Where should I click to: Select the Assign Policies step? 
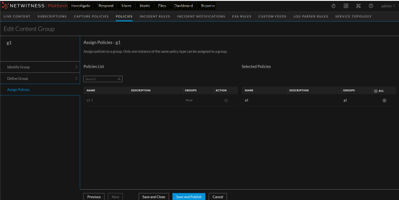point(18,90)
